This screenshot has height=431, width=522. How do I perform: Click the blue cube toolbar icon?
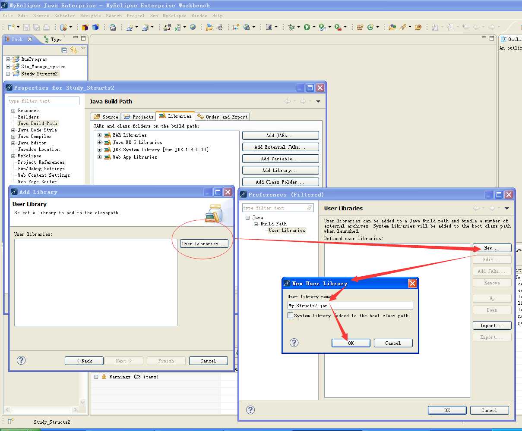(95, 27)
